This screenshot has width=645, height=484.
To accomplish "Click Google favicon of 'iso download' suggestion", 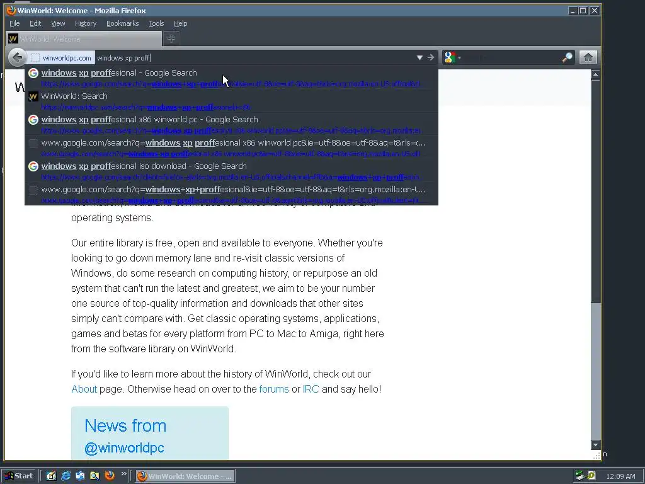I will (33, 166).
